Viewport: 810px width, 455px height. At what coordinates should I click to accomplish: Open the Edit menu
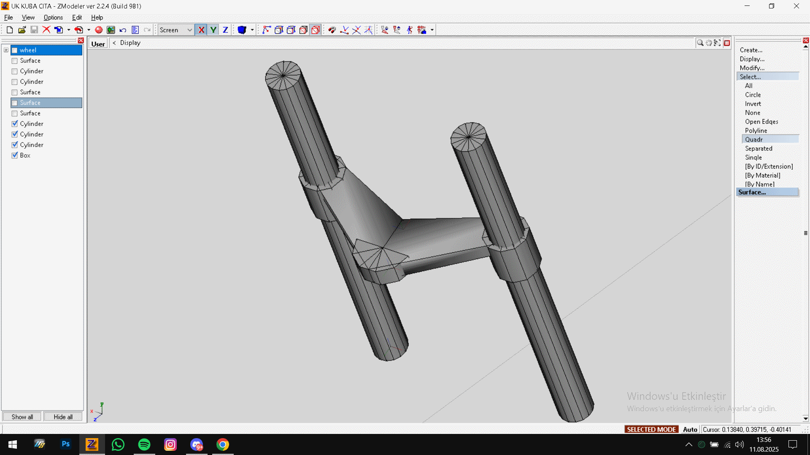click(77, 17)
